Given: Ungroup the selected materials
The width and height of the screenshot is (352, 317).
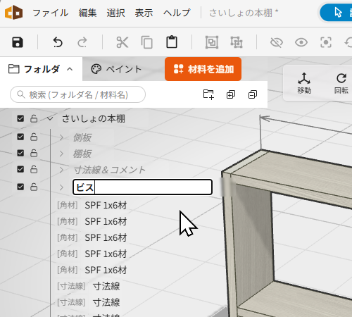Looking at the screenshot, I should tap(237, 42).
